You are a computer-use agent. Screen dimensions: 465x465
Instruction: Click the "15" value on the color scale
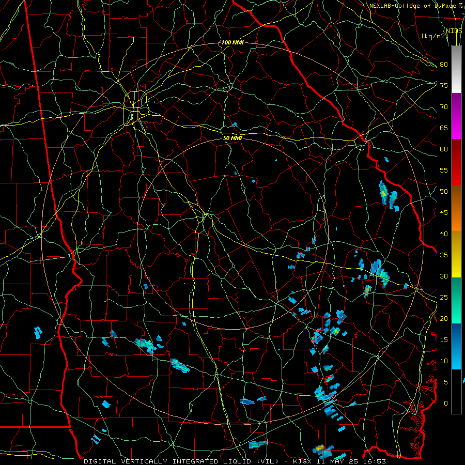pos(444,339)
